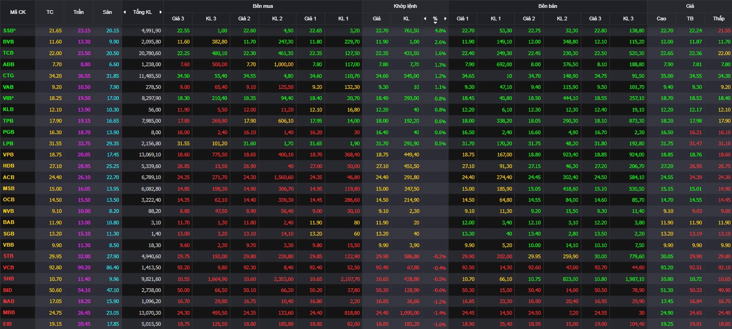Click the Bên bán group header
Screen dimensions: 732x329
[547, 6]
